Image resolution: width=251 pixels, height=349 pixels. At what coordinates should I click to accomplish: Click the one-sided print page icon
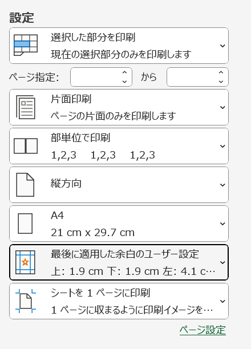coord(26,107)
